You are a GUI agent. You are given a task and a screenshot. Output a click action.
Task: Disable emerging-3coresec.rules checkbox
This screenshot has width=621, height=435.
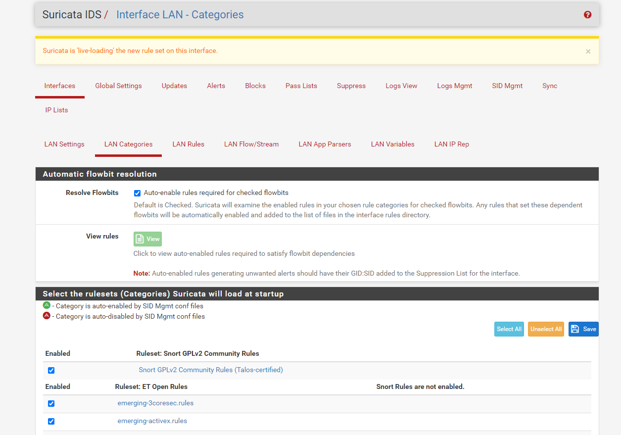[51, 404]
